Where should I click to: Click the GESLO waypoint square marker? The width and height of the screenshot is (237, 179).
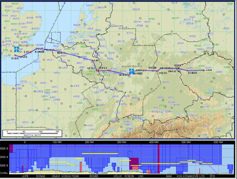coord(97,70)
